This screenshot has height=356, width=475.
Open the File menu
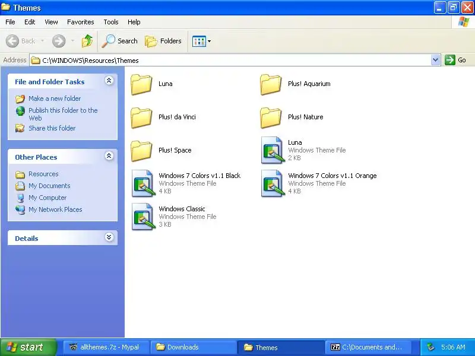10,22
